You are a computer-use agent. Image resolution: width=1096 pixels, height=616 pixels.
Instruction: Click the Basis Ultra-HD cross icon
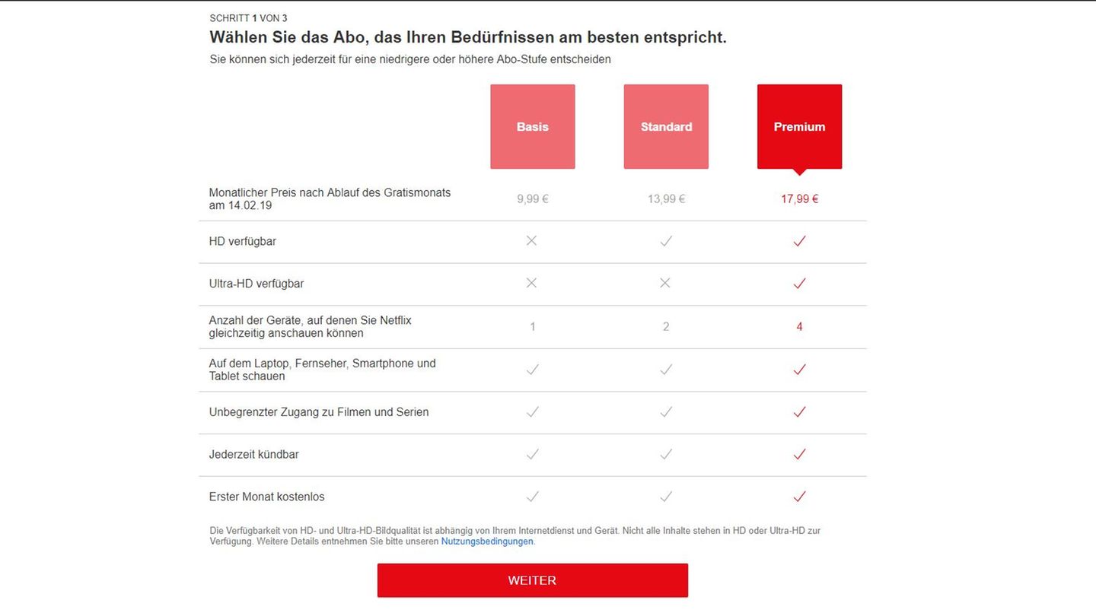point(532,283)
